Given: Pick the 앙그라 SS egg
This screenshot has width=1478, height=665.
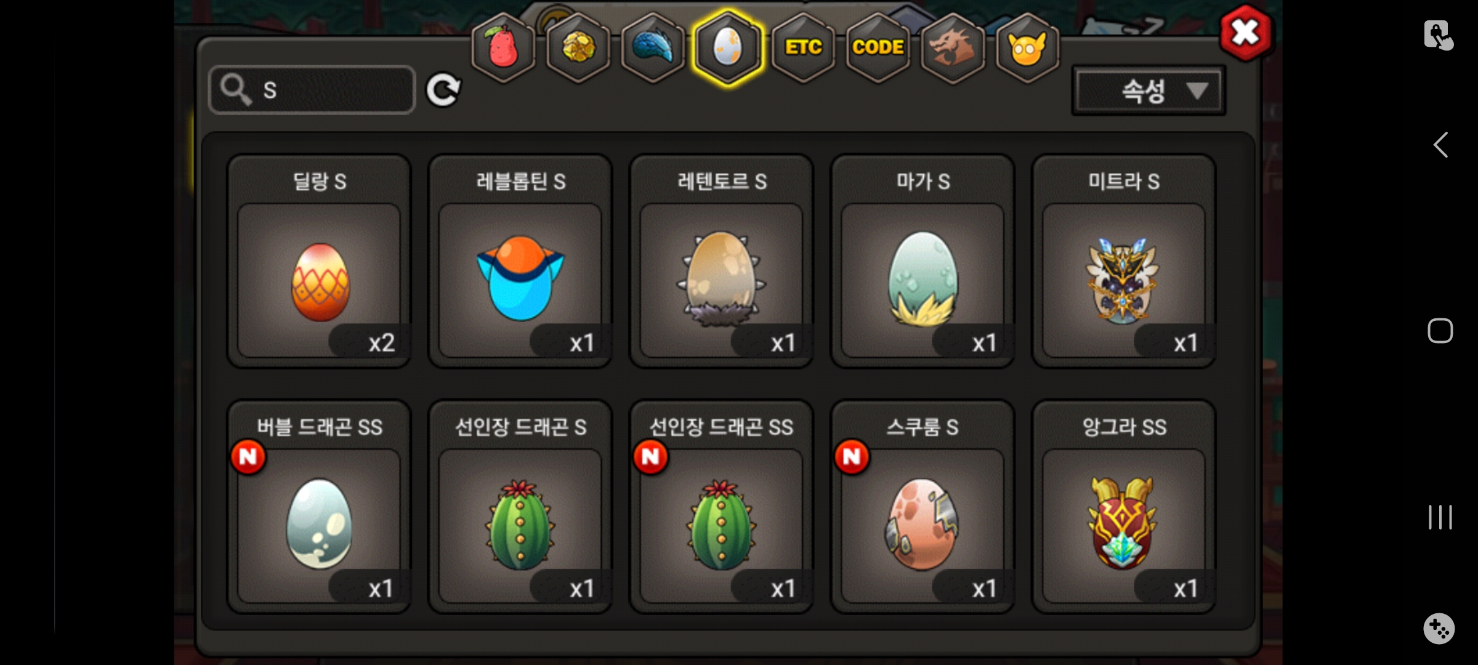Looking at the screenshot, I should [1124, 507].
